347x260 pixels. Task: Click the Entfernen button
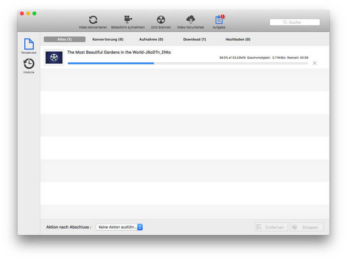tap(272, 227)
